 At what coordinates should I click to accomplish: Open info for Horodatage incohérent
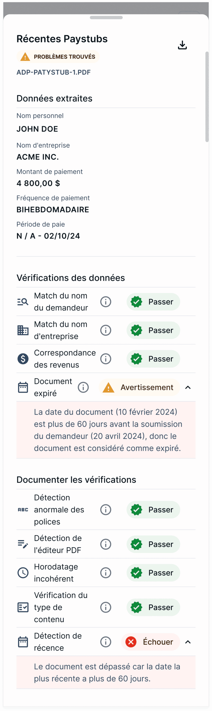pos(106,573)
